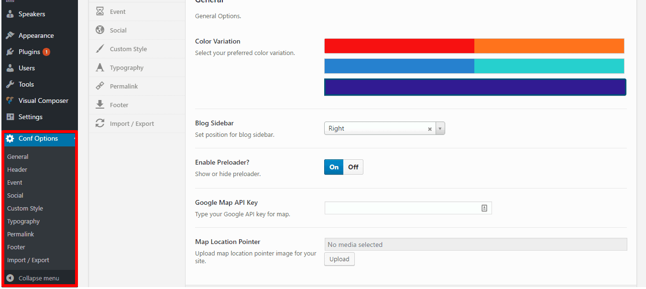Click the Google Map API Key field
646x289 pixels.
(x=402, y=208)
